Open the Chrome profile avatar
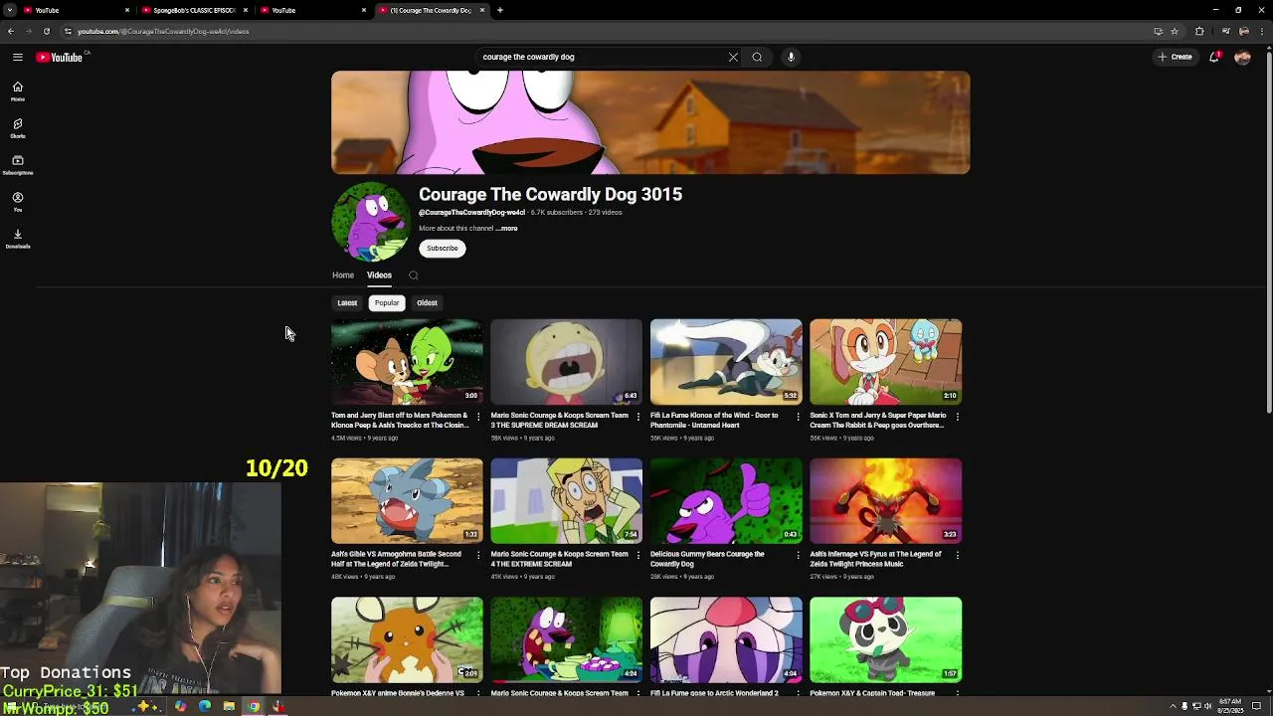The image size is (1273, 716). tap(1243, 31)
